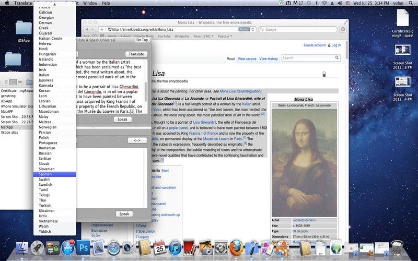The width and height of the screenshot is (418, 261).
Task: Open Launchpad rocket icon in Dock
Action: pos(38,248)
